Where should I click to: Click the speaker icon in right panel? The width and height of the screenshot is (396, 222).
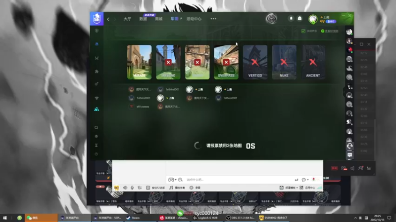point(352,168)
